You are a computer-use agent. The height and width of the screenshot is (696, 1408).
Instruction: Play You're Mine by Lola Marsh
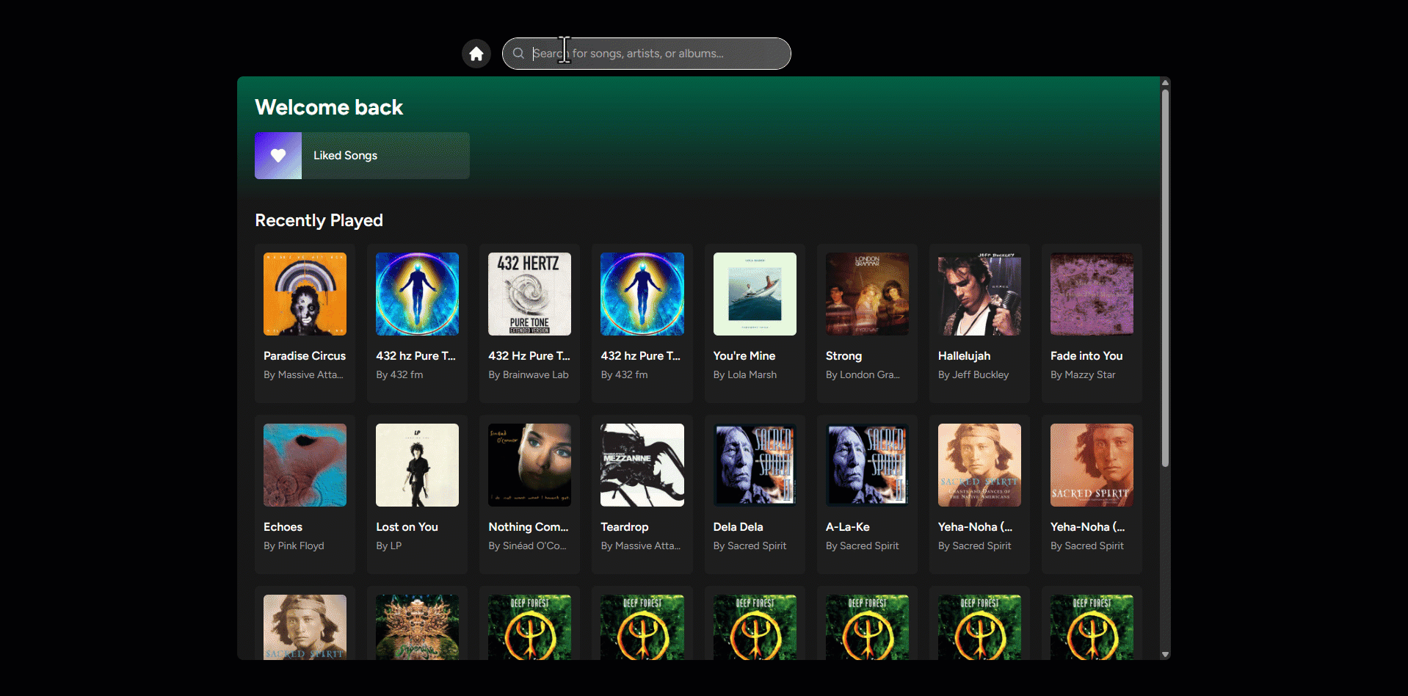click(755, 294)
